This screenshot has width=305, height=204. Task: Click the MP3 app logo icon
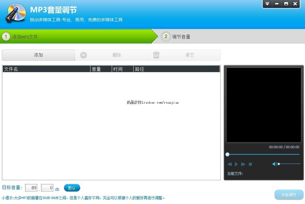pyautogui.click(x=15, y=14)
